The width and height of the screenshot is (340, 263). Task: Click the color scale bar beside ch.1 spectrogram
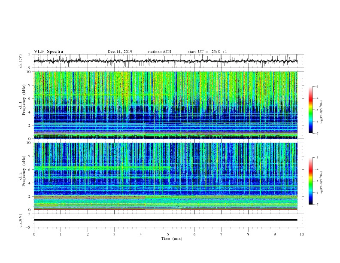[x=310, y=110]
